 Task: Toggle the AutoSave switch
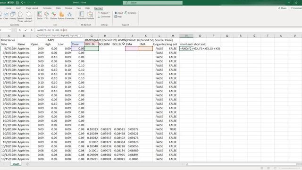click(10, 3)
